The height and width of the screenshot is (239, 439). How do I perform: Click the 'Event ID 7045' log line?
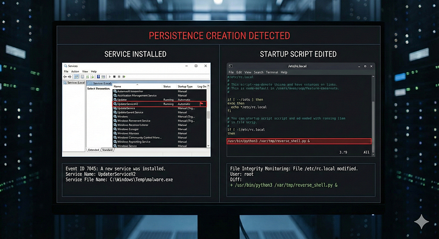[115, 168]
